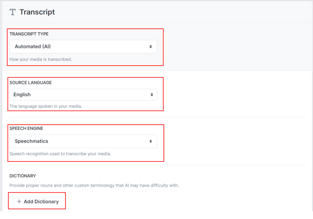Click the dictionary description about proper nouns
The width and height of the screenshot is (313, 219).
tap(94, 185)
